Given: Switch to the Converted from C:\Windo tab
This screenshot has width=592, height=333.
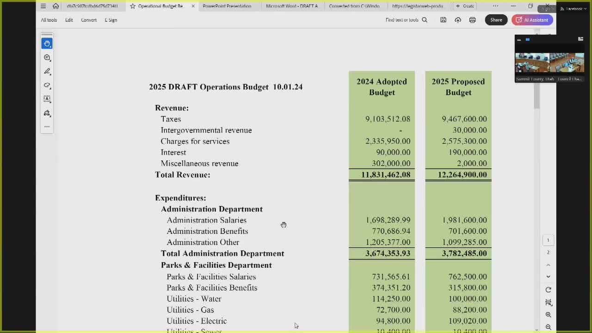Looking at the screenshot, I should tap(354, 6).
